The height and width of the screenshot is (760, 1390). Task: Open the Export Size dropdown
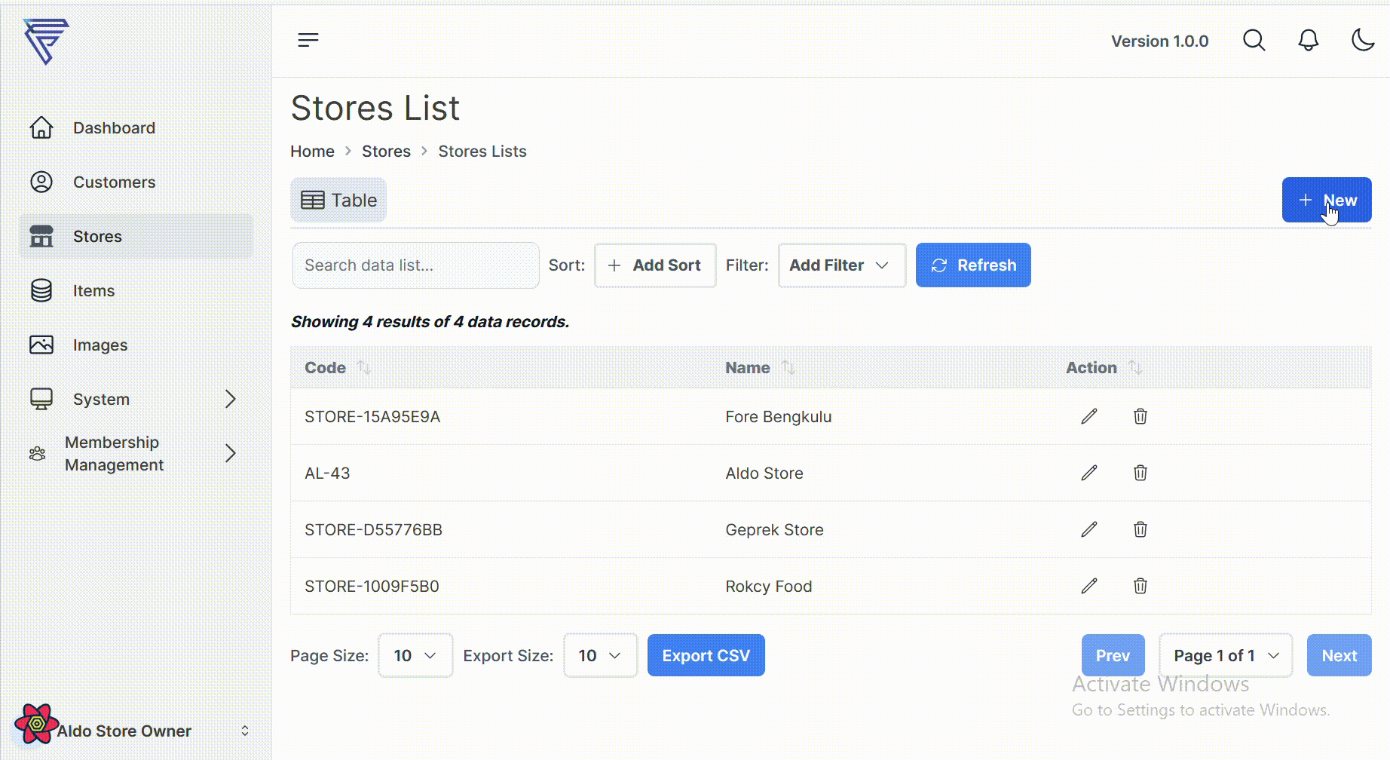click(601, 656)
